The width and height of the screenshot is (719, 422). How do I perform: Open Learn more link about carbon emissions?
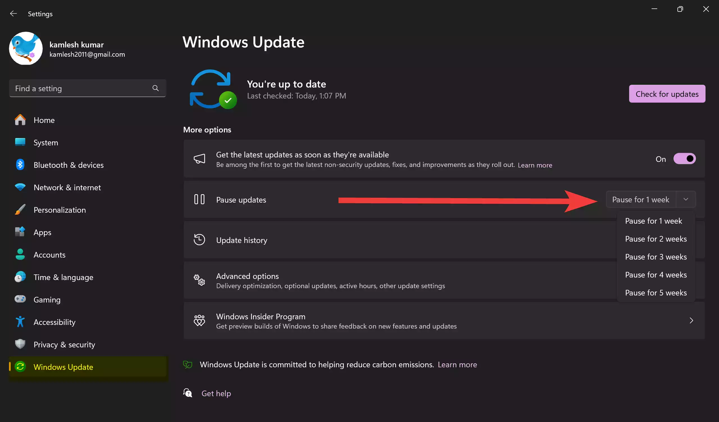[457, 365]
